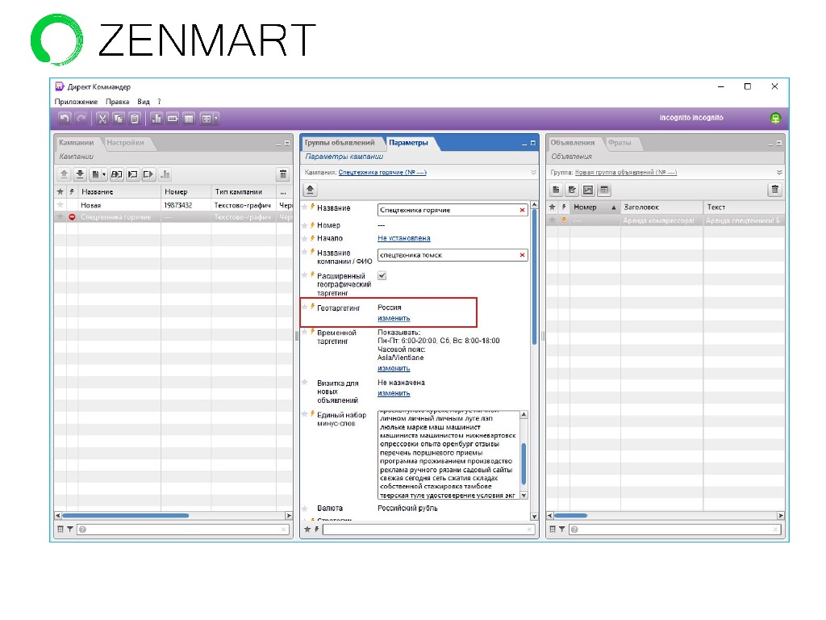
Task: Click the find and replace AB icon in the Campaigns panel
Action: [116, 174]
